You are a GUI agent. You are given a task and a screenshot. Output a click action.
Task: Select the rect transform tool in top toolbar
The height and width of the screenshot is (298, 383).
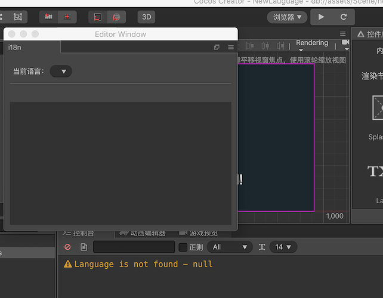click(18, 17)
